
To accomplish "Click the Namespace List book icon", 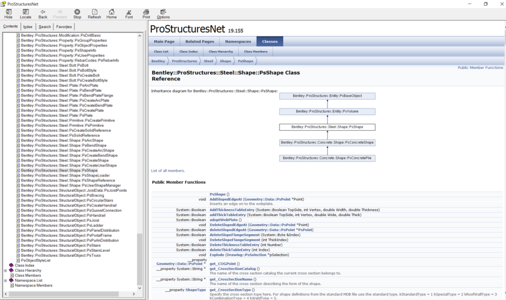I will 11,280.
